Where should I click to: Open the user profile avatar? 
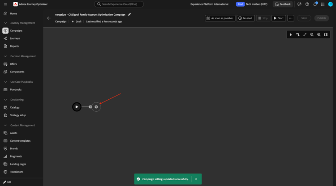pos(331,4)
